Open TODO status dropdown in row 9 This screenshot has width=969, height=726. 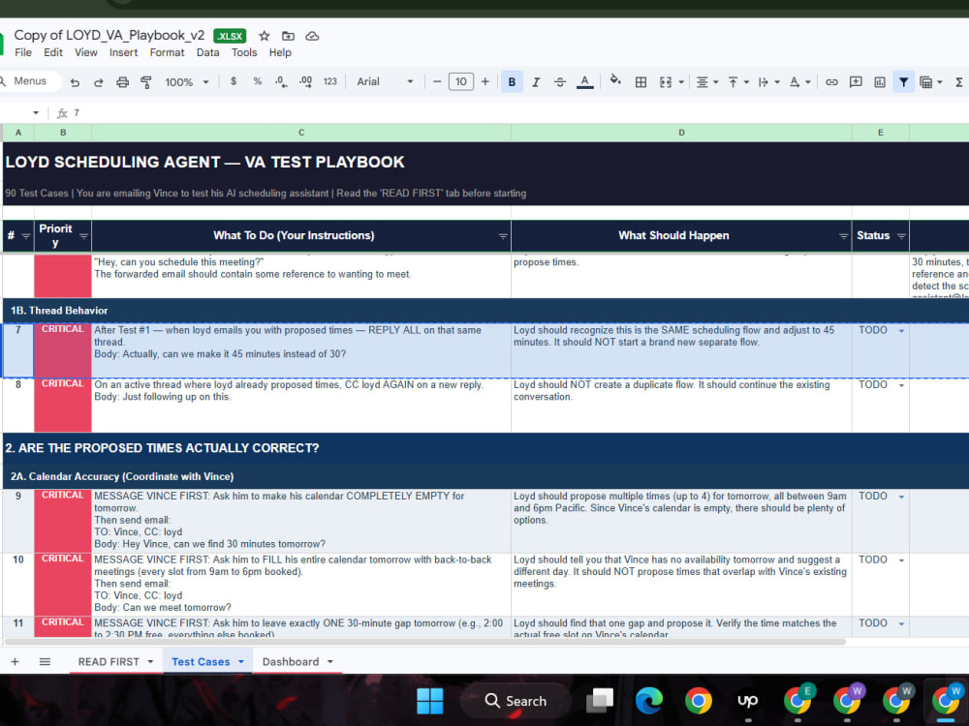[x=901, y=497]
